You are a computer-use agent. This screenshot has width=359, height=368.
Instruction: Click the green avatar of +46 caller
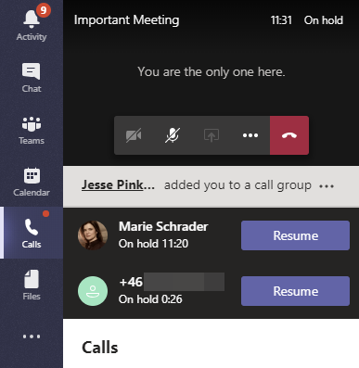point(93,291)
